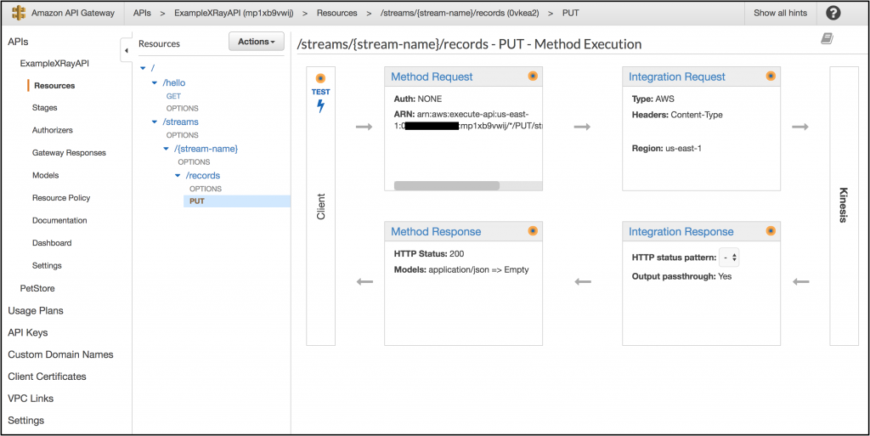Open the HTTP status pattern selector
870x436 pixels.
click(x=729, y=258)
